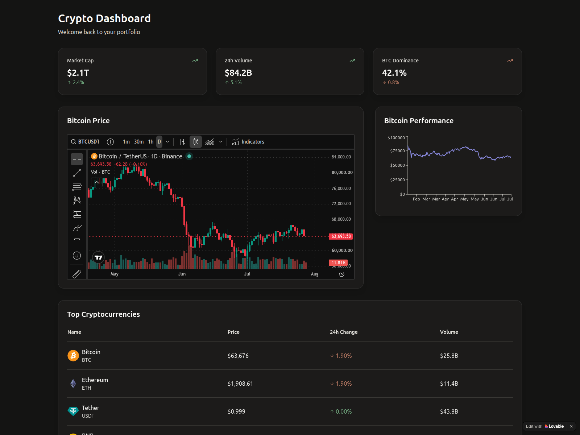Image resolution: width=580 pixels, height=435 pixels.
Task: Click the Bitcoin coin icon in table
Action: tap(73, 356)
